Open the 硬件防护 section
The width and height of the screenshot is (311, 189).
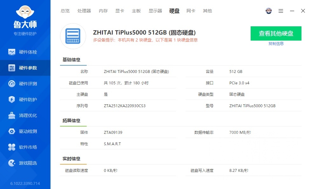coord(25,99)
